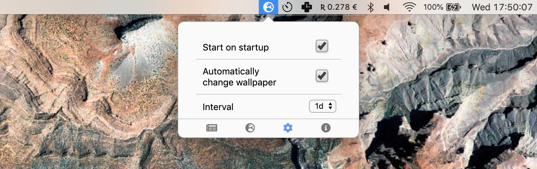Switch to the list view tab
This screenshot has width=537, height=169.
pyautogui.click(x=212, y=128)
